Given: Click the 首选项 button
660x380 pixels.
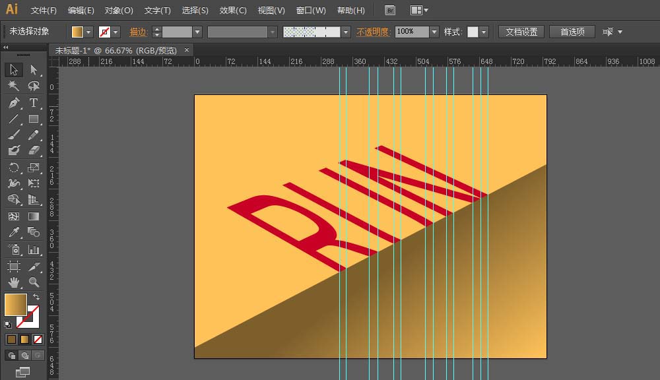Looking at the screenshot, I should tap(572, 32).
